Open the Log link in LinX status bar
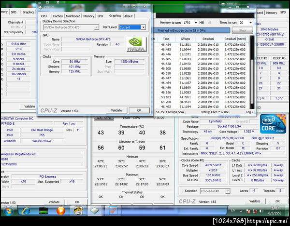Viewport: 290px width, 226px height. click(x=249, y=112)
